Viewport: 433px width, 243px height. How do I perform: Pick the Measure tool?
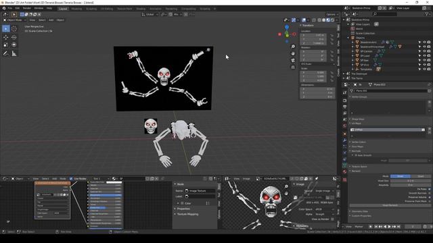coord(14,53)
